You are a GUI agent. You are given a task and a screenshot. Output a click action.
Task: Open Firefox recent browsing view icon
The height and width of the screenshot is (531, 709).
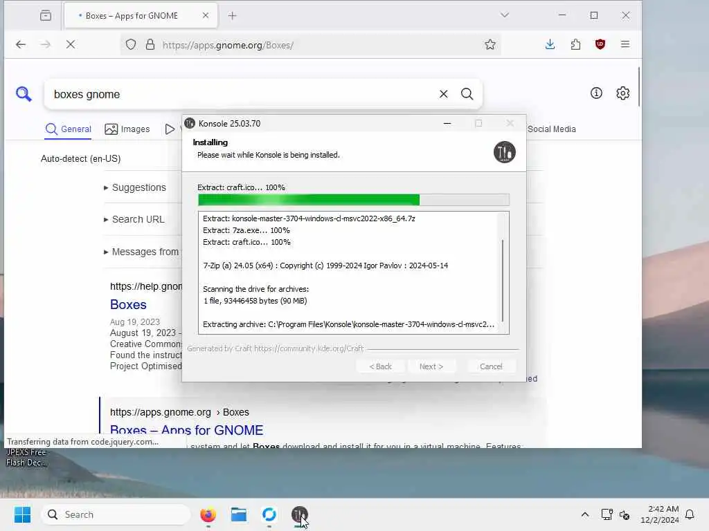(x=46, y=16)
